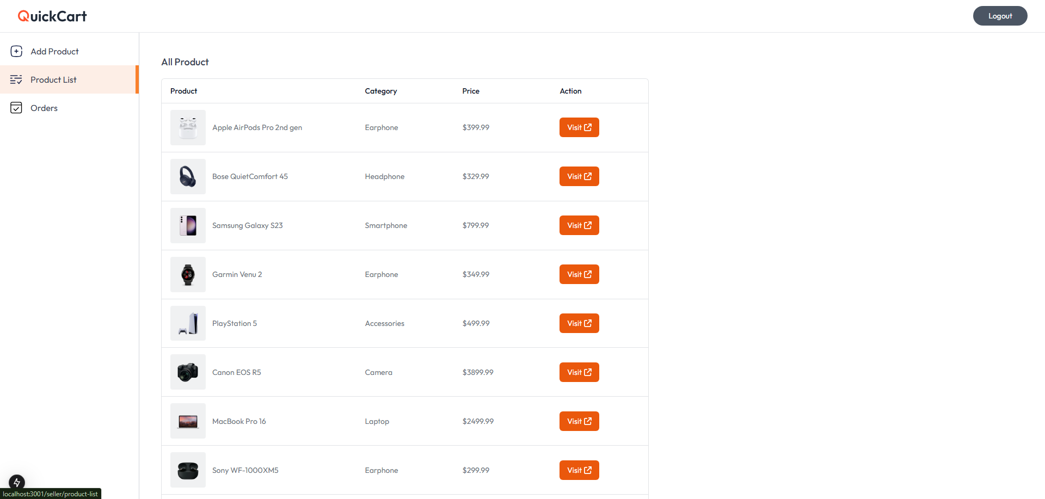Image resolution: width=1045 pixels, height=499 pixels.
Task: Visit the PlayStation 5 product page
Action: point(579,323)
